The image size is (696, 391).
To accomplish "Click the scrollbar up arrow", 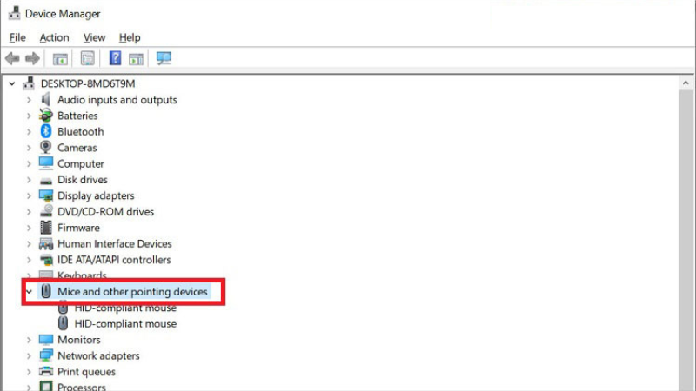I will 686,83.
